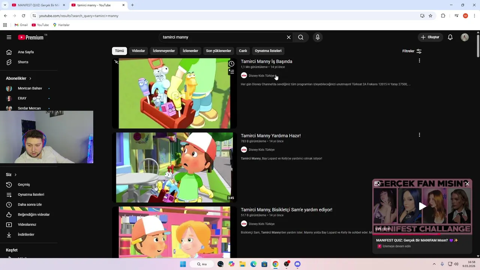Open a new browser tab
480x270 pixels.
(132, 5)
